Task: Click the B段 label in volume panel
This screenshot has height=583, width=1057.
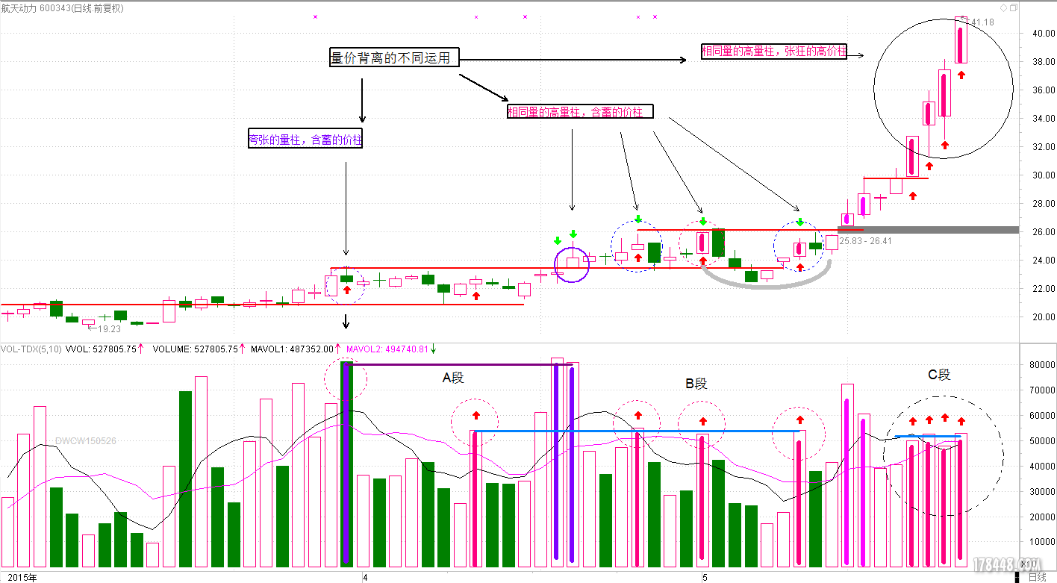Action: (696, 384)
